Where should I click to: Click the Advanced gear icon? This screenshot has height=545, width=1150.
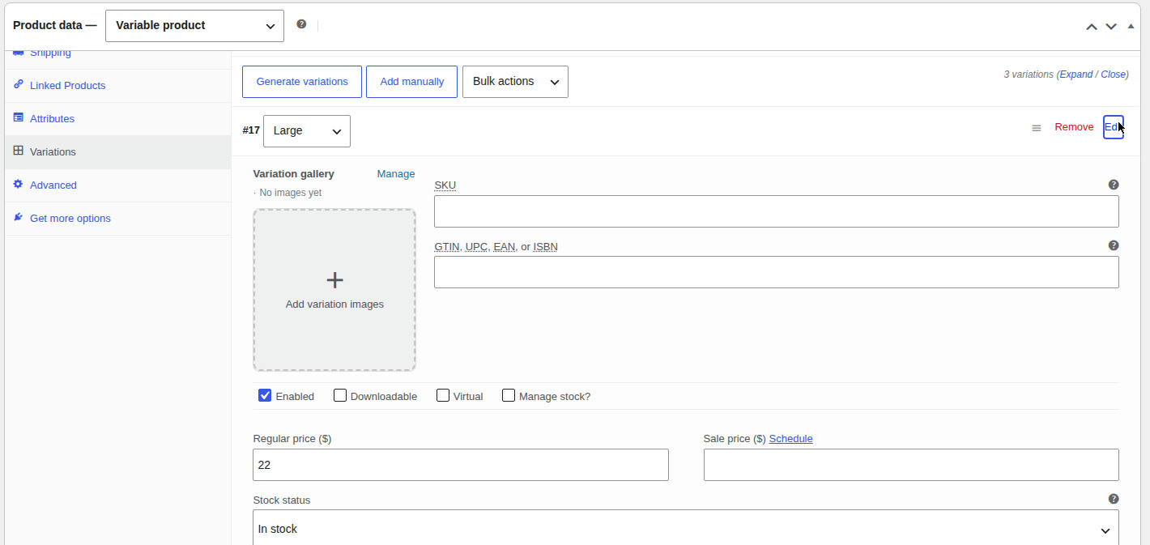19,184
